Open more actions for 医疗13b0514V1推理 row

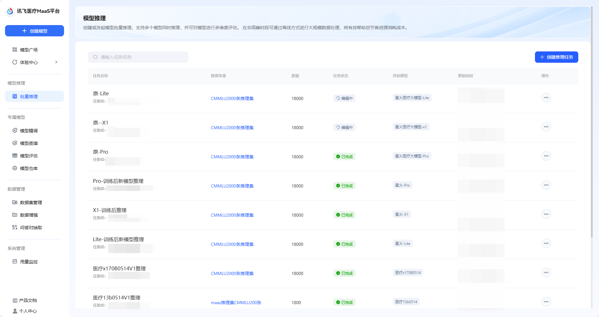point(546,302)
